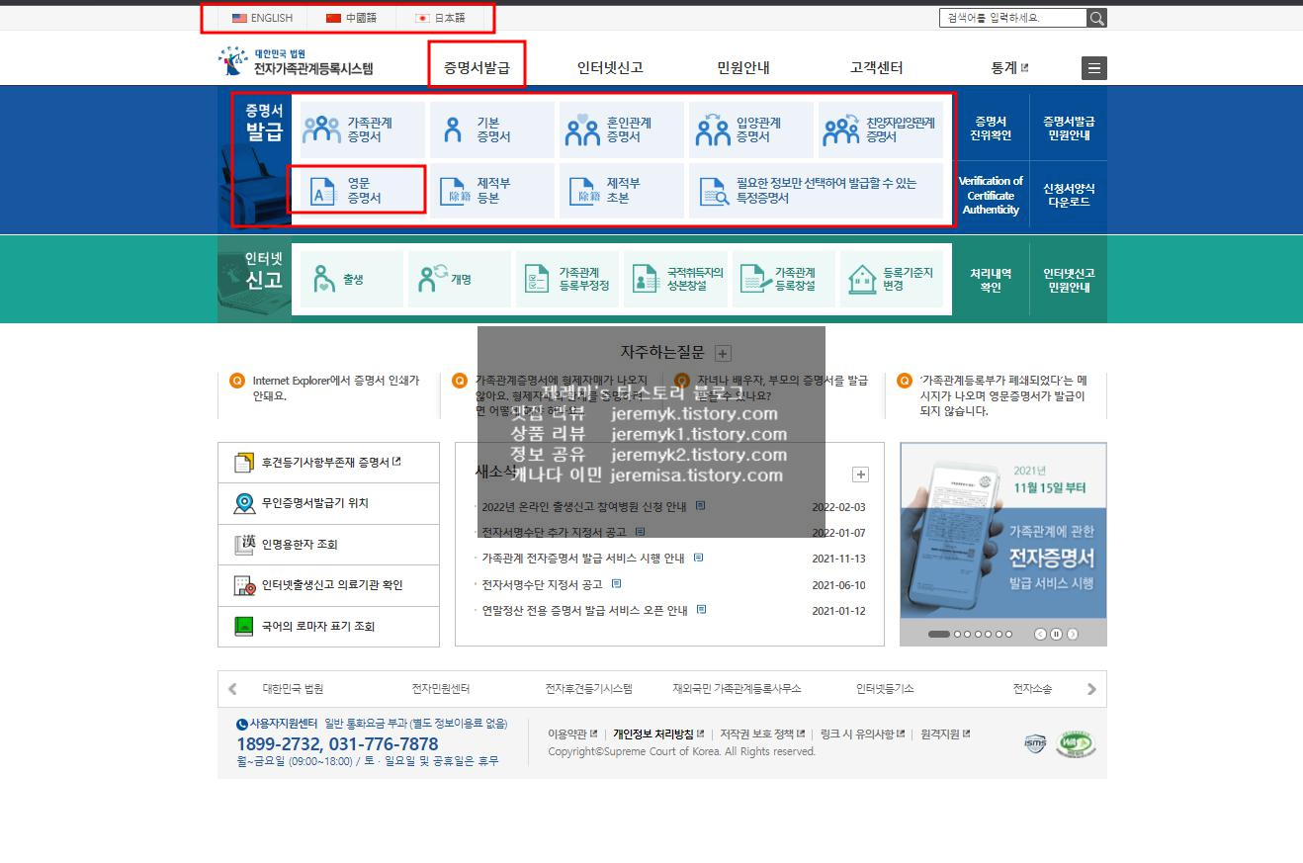The width and height of the screenshot is (1303, 863).
Task: Open 개인정보 처리방침 footer link
Action: 658,734
